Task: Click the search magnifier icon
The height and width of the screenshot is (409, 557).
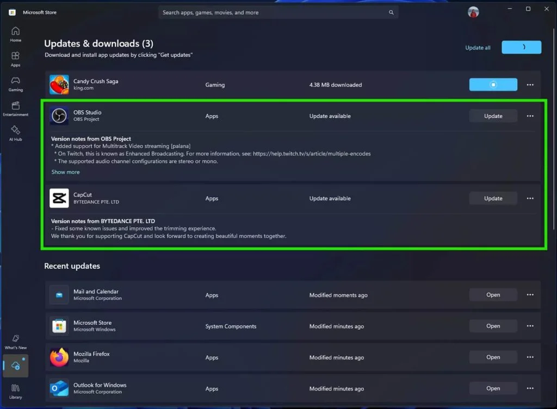Action: pos(391,12)
